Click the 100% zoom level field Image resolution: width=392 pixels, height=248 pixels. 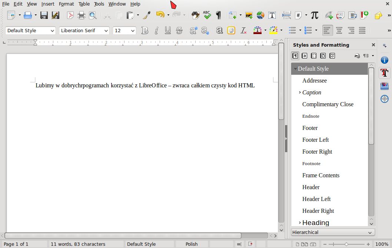pos(382,244)
